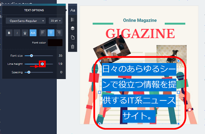
Task: Click the TEXT OPTIONS panel header
Action: coord(34,10)
